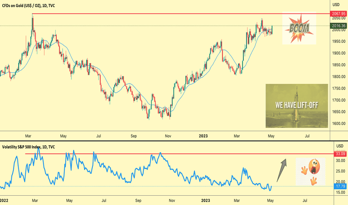Click the 25.00 value on volatility scale
The width and height of the screenshot is (348, 205).
coord(341,171)
